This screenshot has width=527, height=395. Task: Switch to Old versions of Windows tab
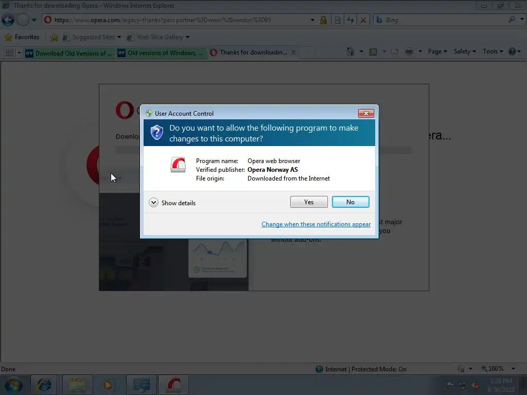click(161, 53)
